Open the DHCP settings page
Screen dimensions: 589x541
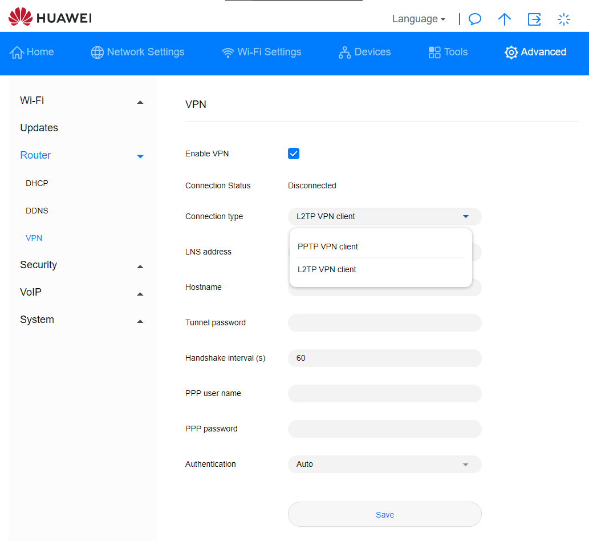[37, 183]
